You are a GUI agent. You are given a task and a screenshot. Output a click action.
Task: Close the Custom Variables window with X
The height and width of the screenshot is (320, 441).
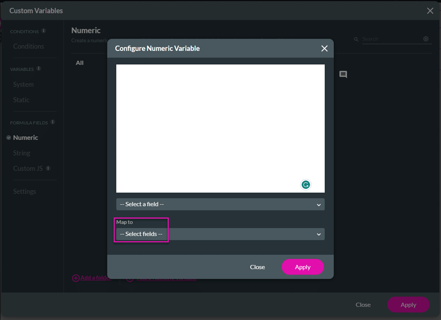tap(430, 11)
